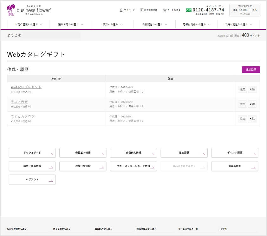Click the arrow on ダッシュボード button
Viewport: 267px width, 236px height.
(x=51, y=154)
